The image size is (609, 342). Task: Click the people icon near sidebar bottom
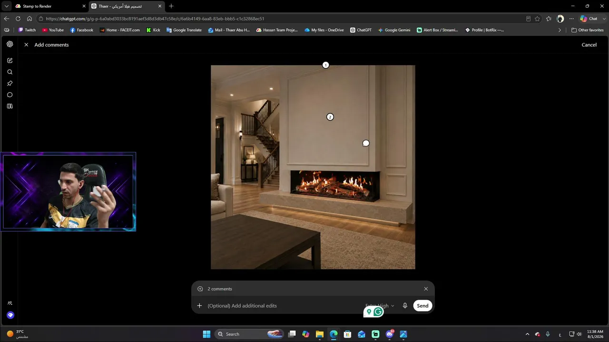pos(10,303)
